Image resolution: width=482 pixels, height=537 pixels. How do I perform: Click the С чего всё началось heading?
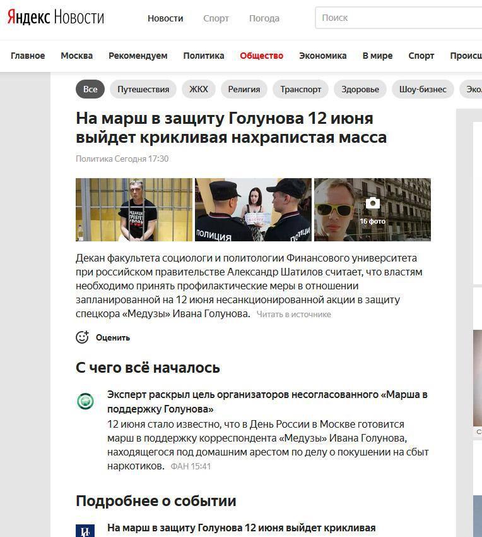[148, 368]
